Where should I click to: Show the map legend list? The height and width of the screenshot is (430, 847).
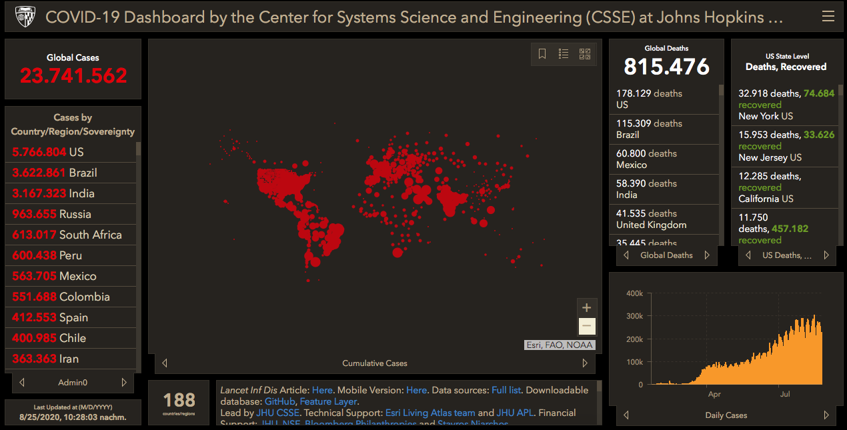[564, 54]
